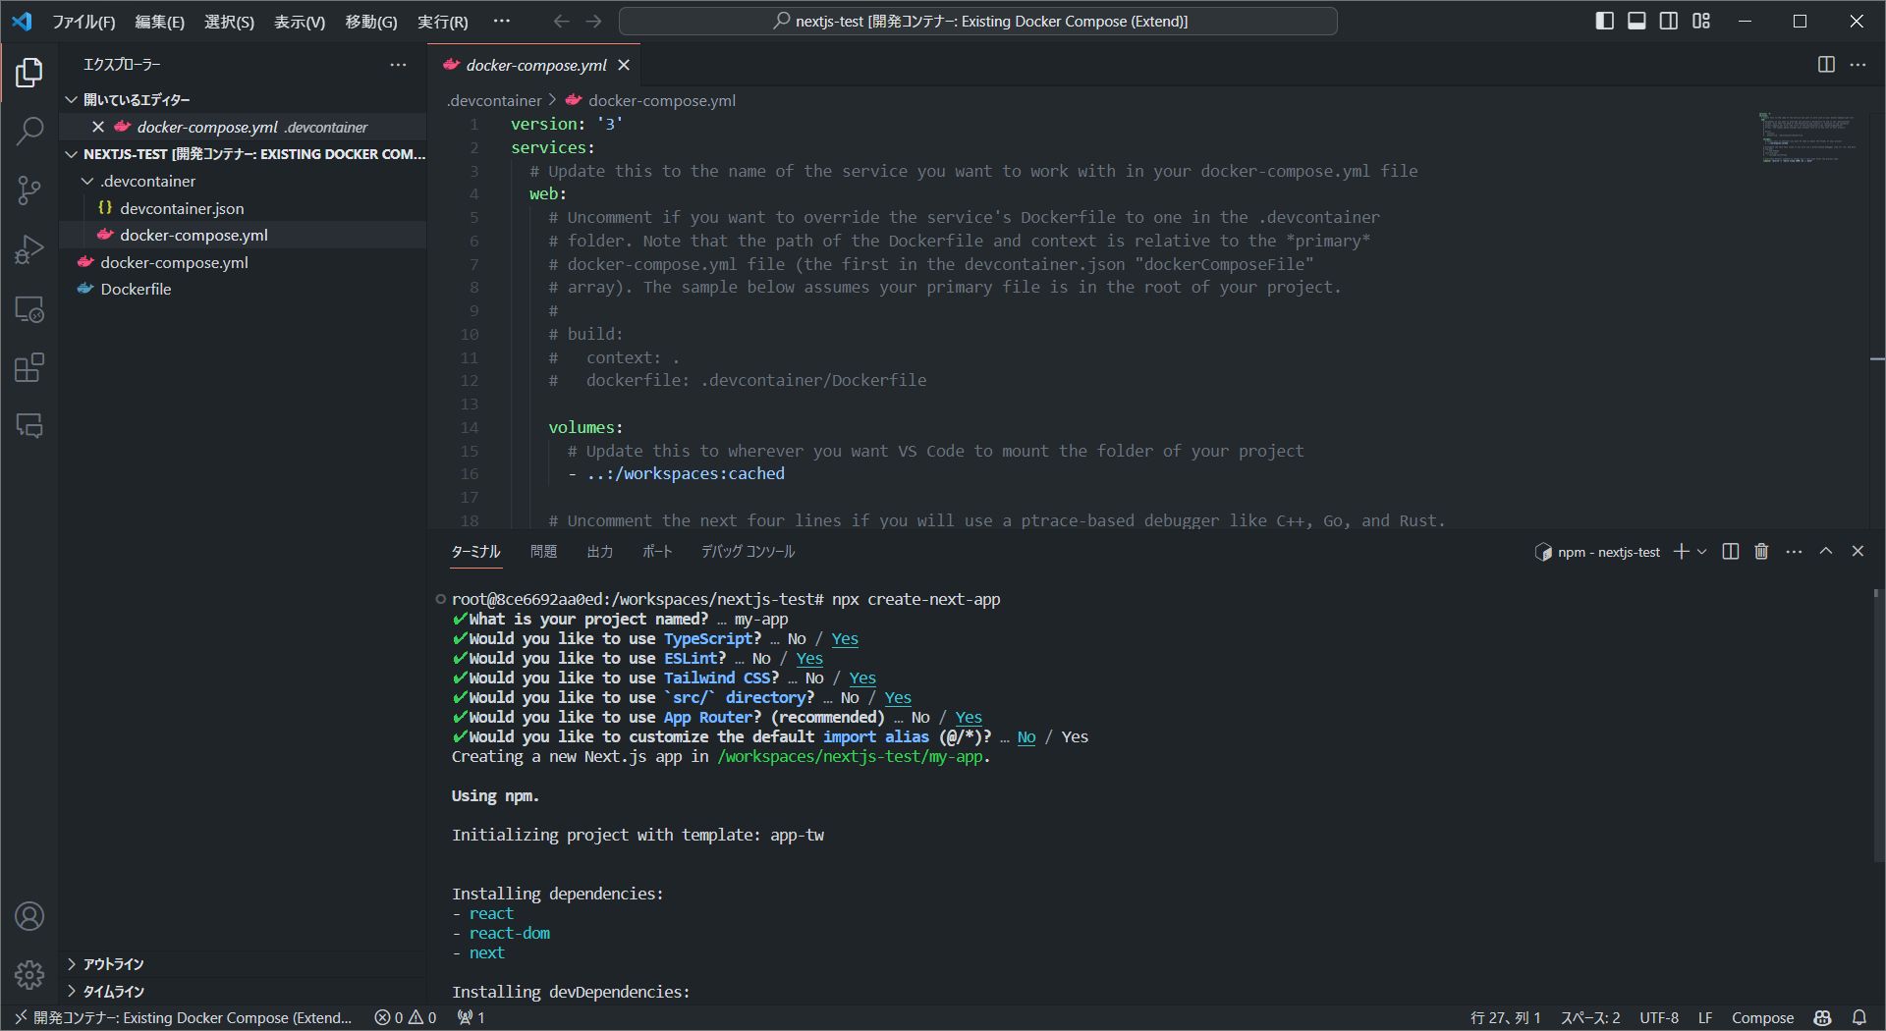Maximize the terminal panel size
The width and height of the screenshot is (1886, 1031).
(1826, 552)
